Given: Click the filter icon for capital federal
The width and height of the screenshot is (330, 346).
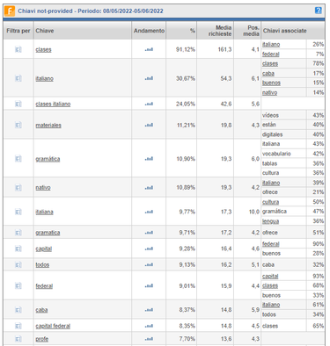Looking at the screenshot, I should pyautogui.click(x=18, y=326).
